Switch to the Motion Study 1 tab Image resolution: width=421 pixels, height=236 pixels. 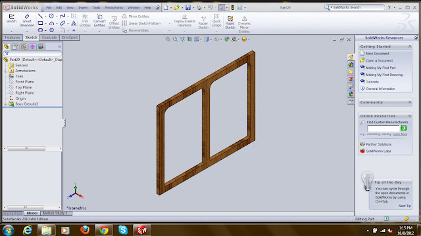[55, 213]
